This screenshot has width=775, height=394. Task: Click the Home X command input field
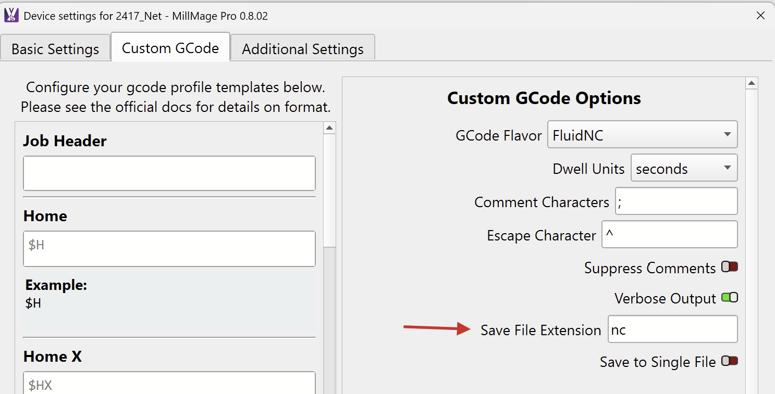click(169, 383)
